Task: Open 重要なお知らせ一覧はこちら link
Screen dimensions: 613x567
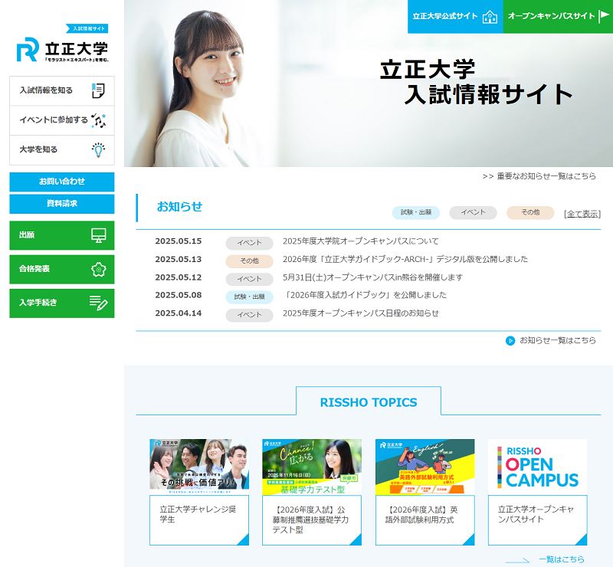Action: (539, 176)
